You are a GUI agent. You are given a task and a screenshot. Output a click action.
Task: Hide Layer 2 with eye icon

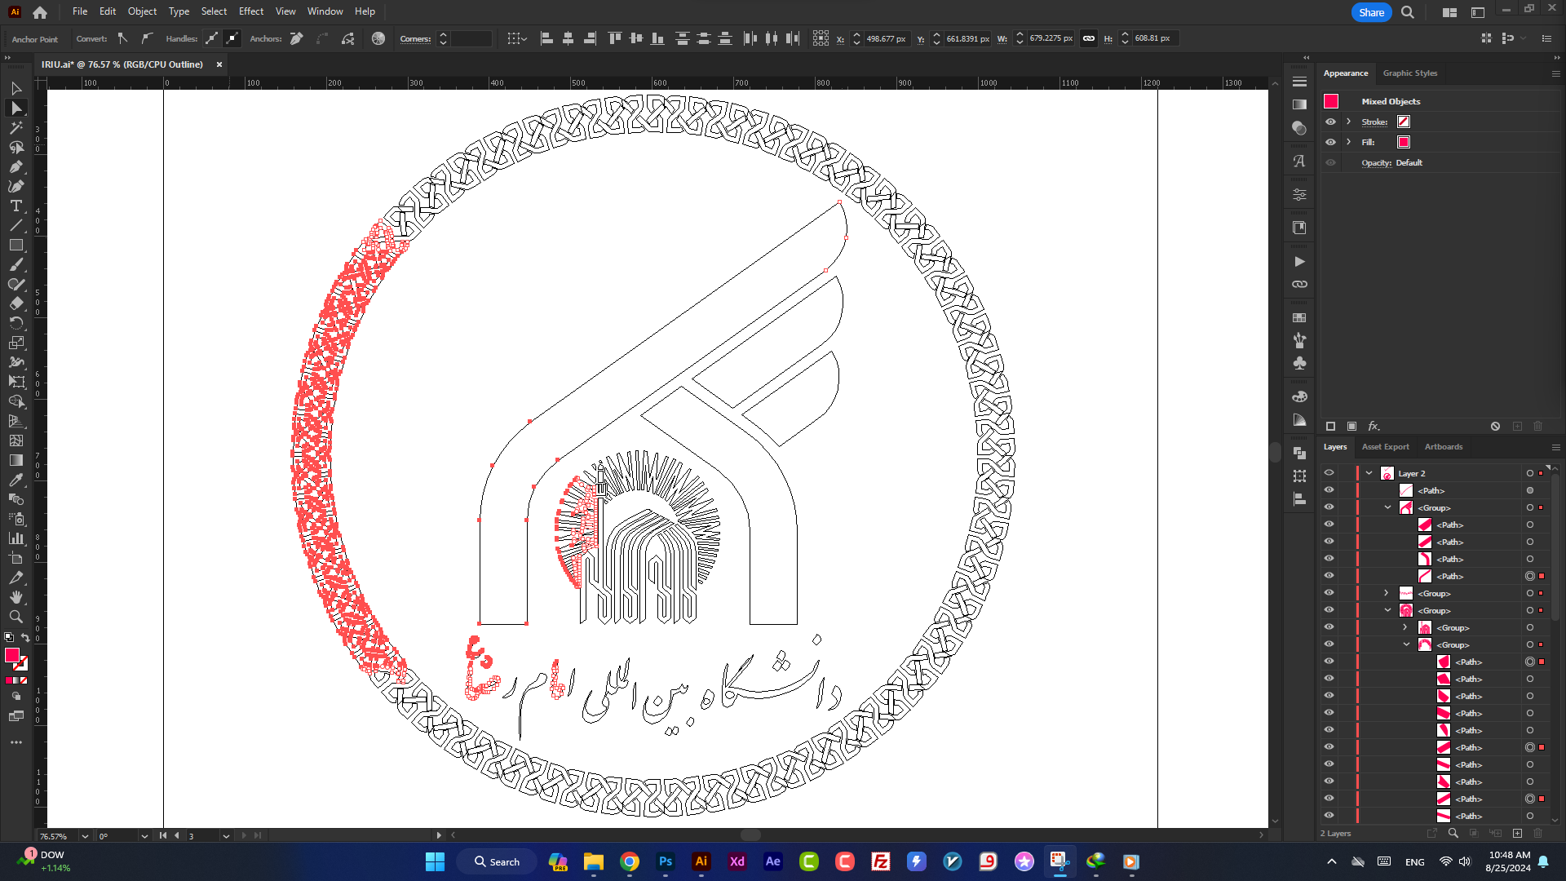click(1329, 473)
